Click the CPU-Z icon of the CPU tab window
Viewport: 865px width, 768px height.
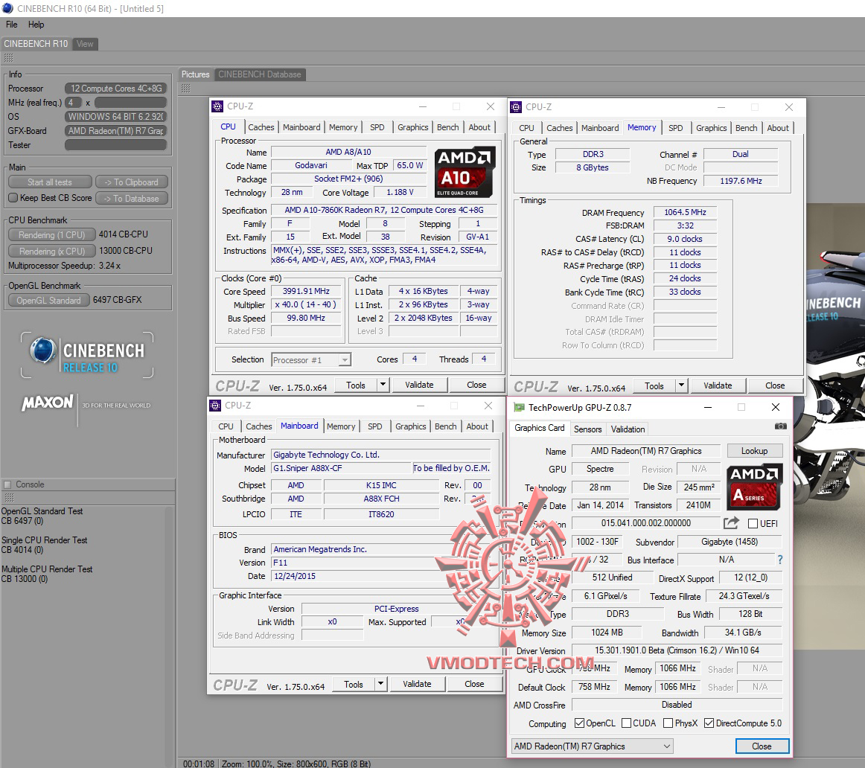pos(217,106)
